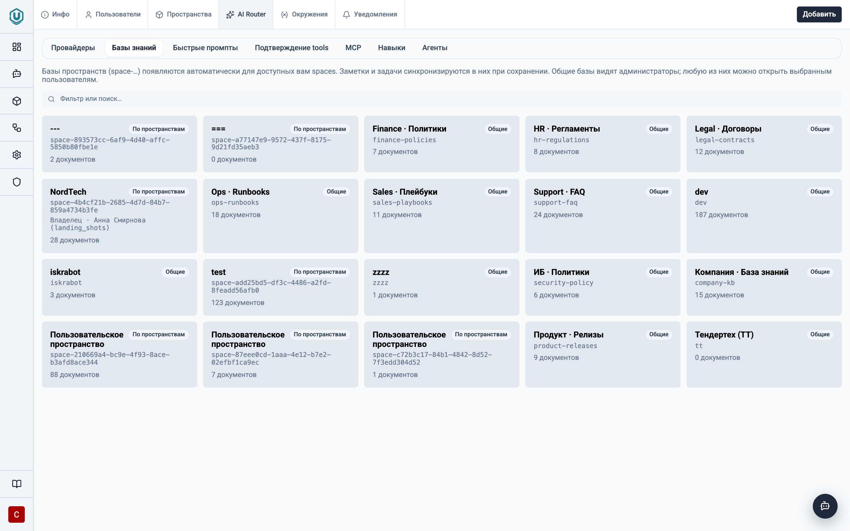Screen dimensions: 850x531
Task: Open the Провайдеры sub-tab
Action: coord(73,48)
